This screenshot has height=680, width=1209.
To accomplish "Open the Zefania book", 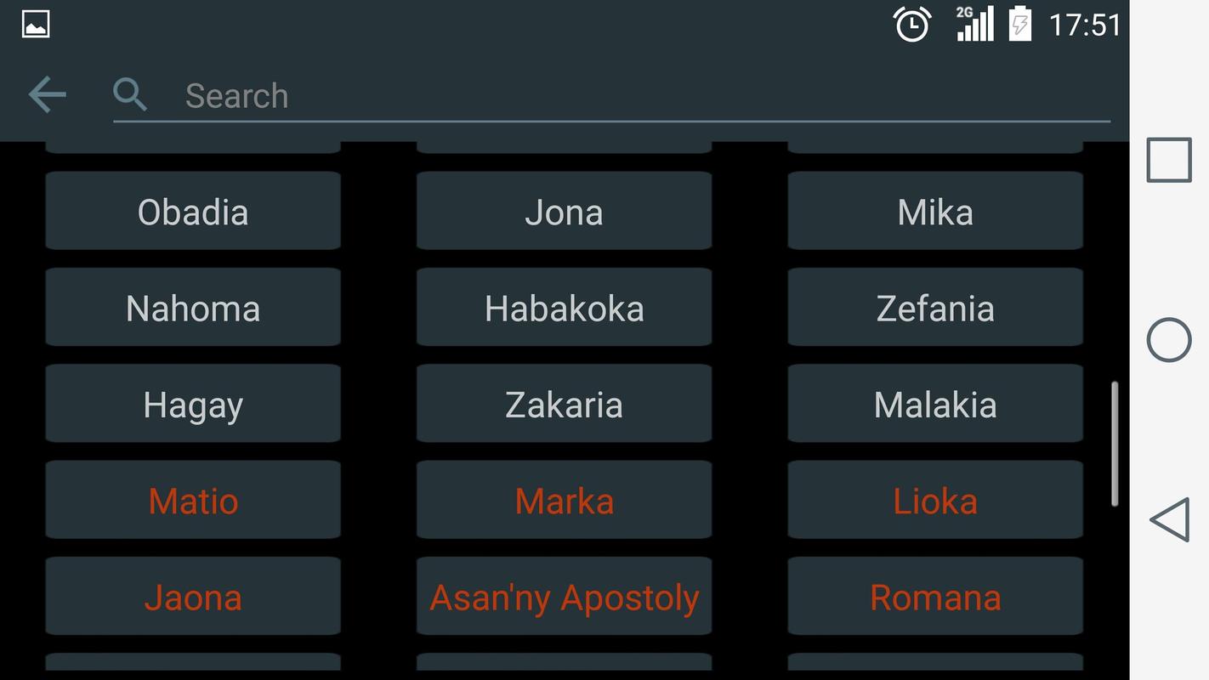I will 935,308.
